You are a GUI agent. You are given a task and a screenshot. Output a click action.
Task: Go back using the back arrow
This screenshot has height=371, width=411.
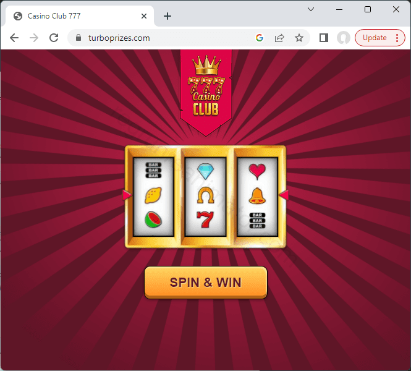click(x=14, y=38)
